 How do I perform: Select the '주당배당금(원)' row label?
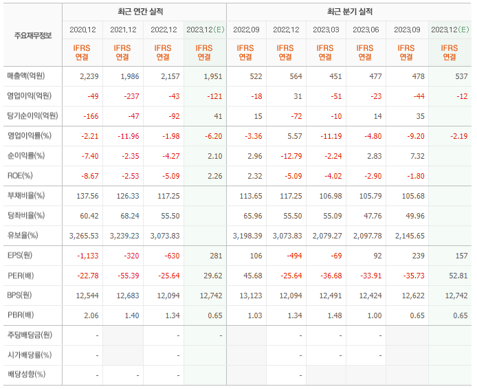point(30,335)
